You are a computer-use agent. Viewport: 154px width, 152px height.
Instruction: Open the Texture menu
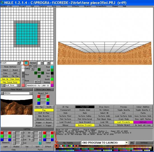coord(64,6)
